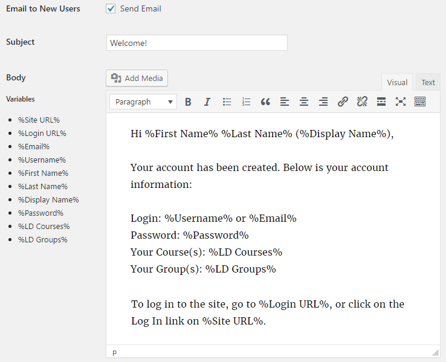
Task: Click the Add Media button
Action: [x=137, y=78]
